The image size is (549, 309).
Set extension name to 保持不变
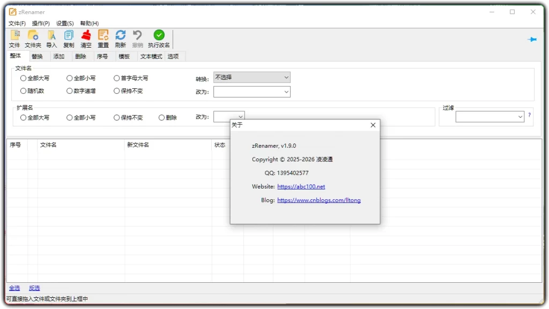click(x=116, y=117)
